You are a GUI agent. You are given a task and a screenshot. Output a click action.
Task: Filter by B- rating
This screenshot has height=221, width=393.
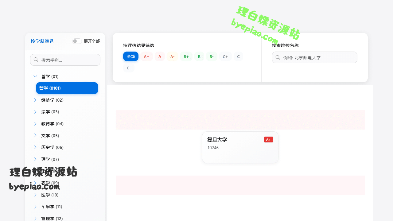click(212, 56)
